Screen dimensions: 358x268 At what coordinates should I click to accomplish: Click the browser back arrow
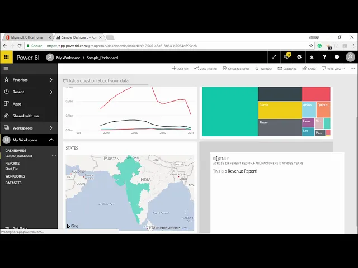coord(5,46)
